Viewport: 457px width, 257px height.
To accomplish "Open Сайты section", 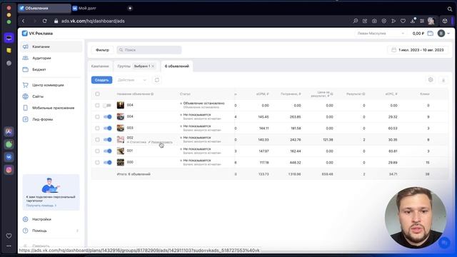I will coord(38,96).
